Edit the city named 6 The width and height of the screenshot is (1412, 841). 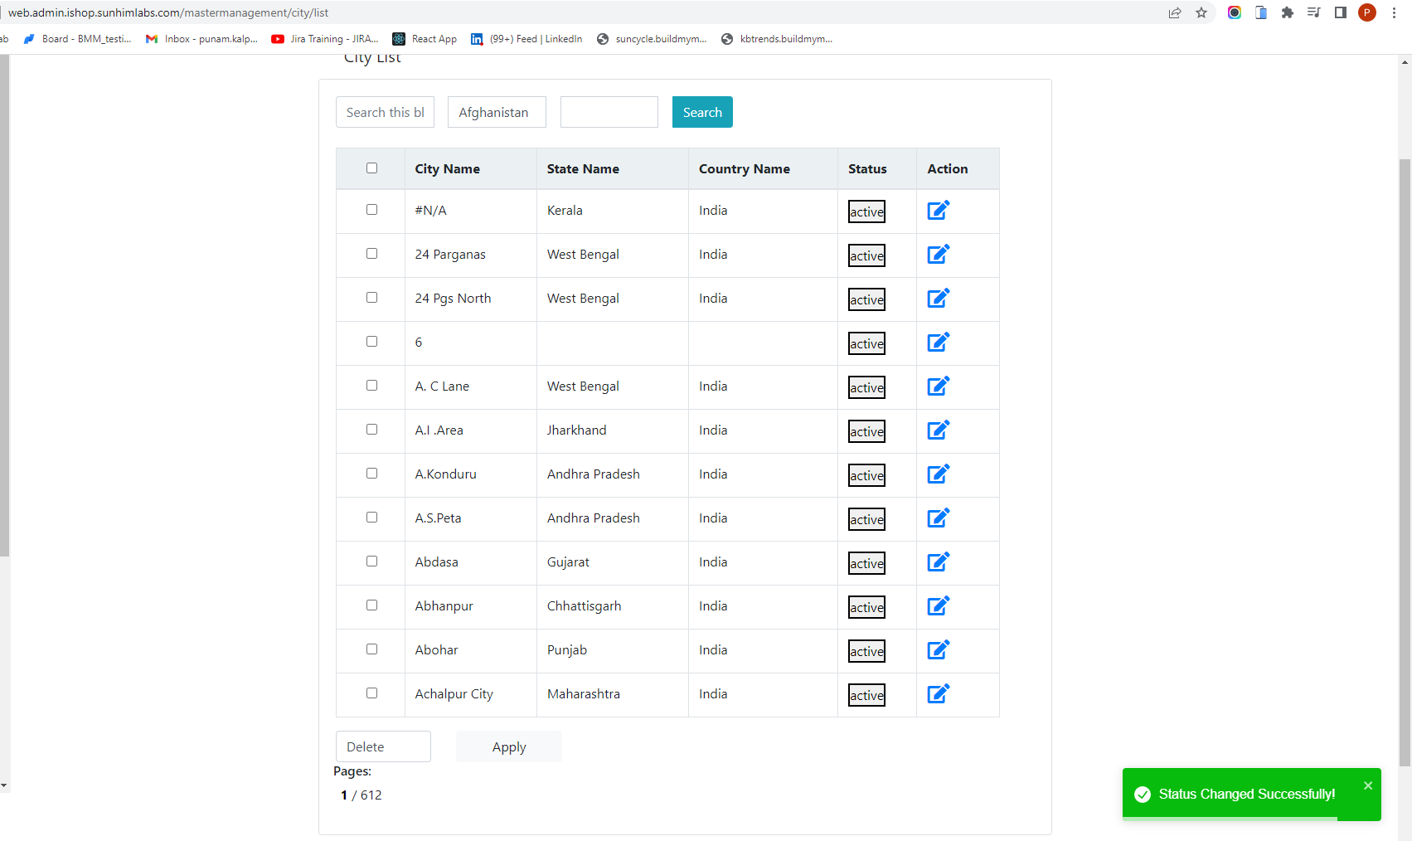(x=938, y=343)
